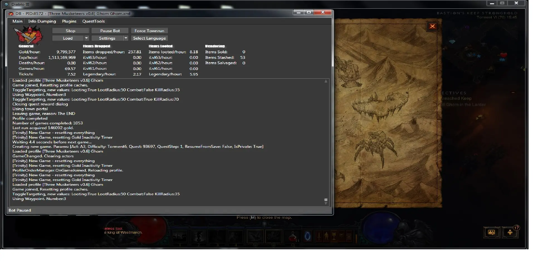Screen dimensions: 533x261
Task: Click the Gold/hour value 9,799,577
Action: 66,52
